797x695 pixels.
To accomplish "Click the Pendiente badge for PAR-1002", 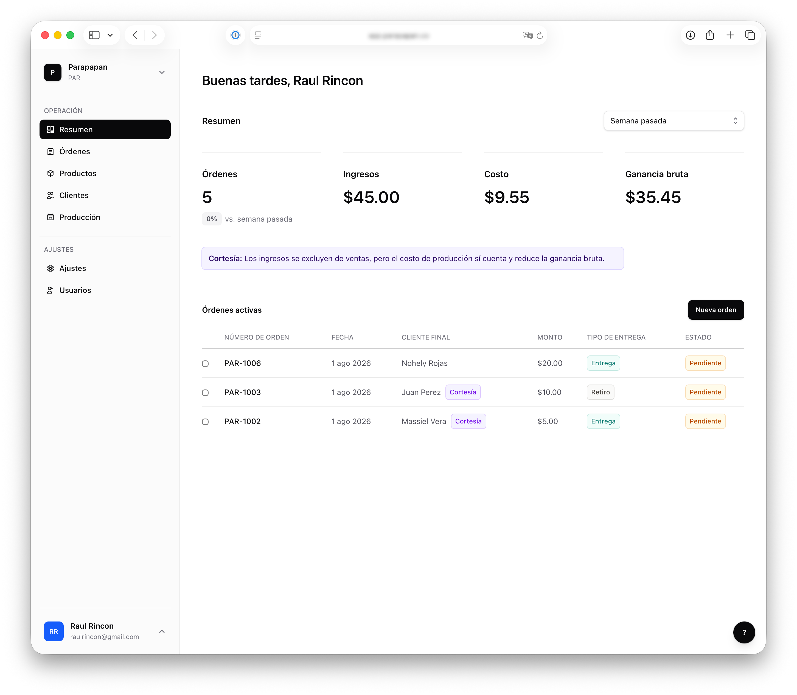I will pyautogui.click(x=705, y=422).
